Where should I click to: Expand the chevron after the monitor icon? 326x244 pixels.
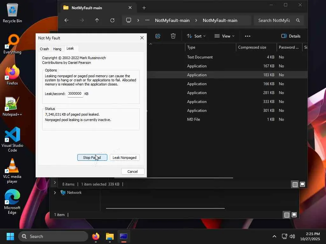[138, 20]
